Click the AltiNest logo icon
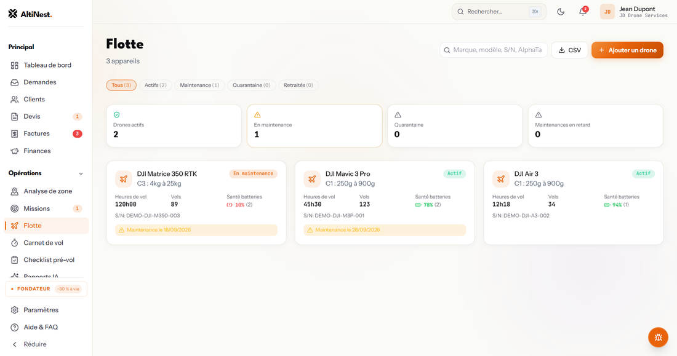677x356 pixels. [13, 14]
